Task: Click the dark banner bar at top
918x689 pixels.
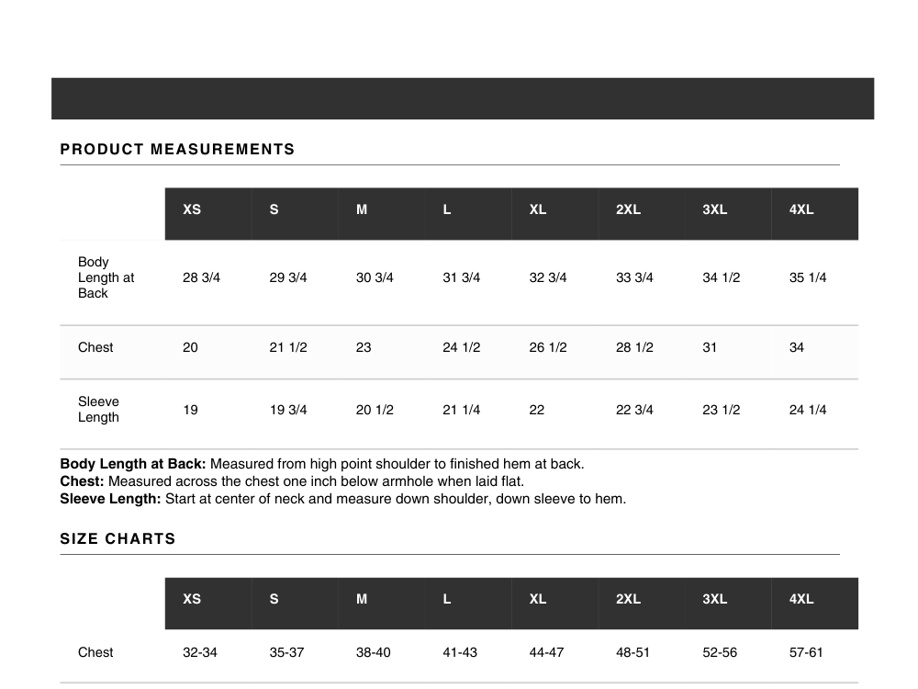Action: [463, 98]
